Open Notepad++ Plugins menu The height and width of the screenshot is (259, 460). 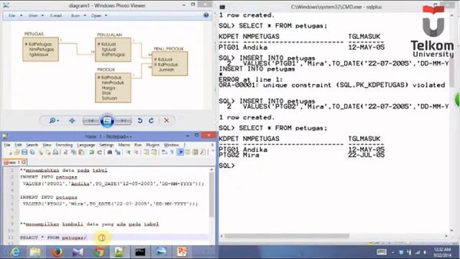pos(152,145)
